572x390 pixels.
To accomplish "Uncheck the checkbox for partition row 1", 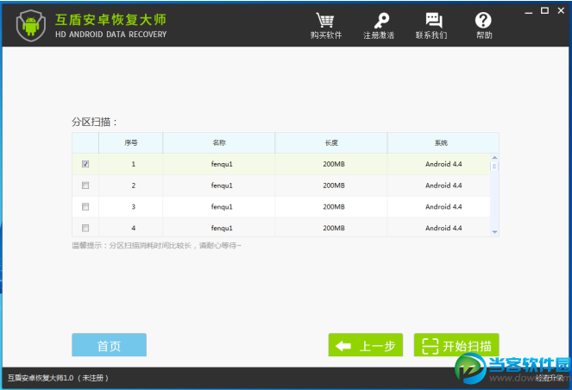I will coord(85,164).
